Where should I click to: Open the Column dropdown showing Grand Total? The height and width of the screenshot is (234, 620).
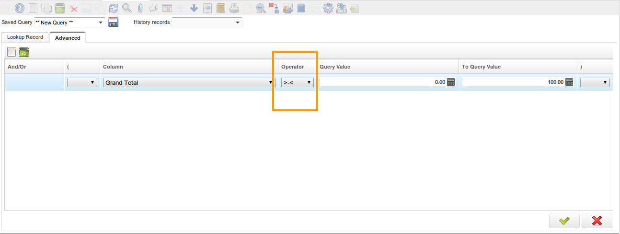point(189,82)
